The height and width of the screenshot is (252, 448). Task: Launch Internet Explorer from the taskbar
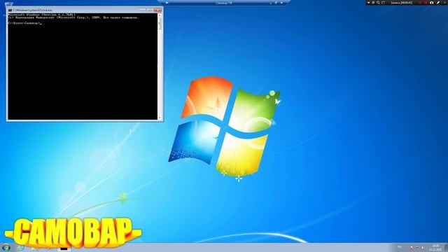tap(20, 248)
